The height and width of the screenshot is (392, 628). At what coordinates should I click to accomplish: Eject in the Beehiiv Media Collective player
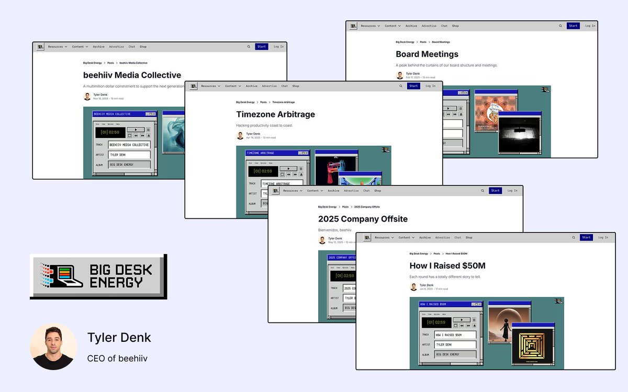(x=149, y=135)
